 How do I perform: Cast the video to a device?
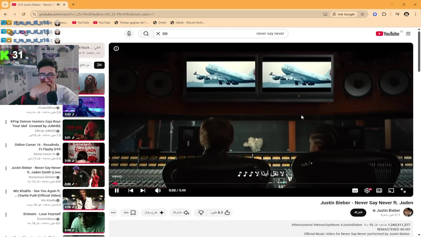(391, 190)
